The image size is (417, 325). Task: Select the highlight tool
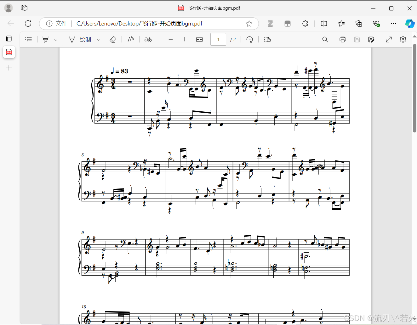pyautogui.click(x=46, y=39)
